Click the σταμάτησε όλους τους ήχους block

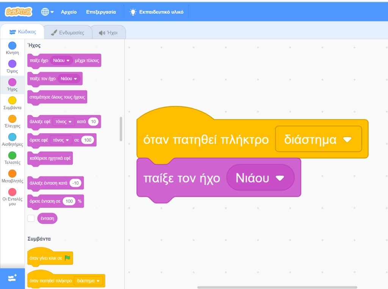point(57,97)
